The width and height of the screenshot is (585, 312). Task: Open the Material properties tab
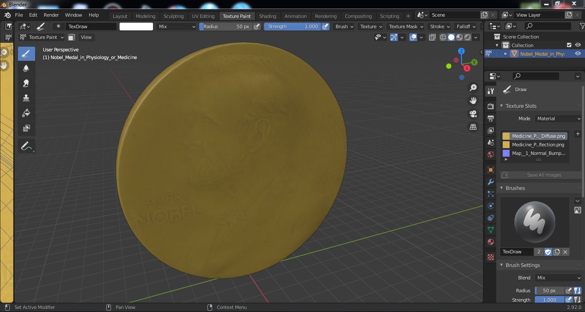click(491, 242)
